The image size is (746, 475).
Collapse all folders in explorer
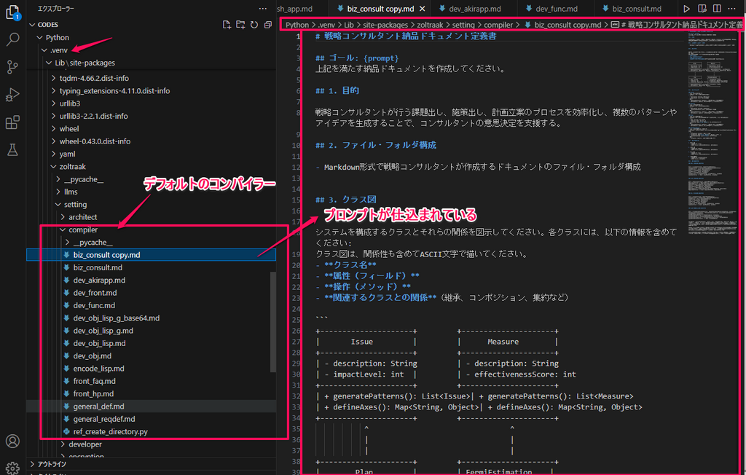pyautogui.click(x=268, y=25)
